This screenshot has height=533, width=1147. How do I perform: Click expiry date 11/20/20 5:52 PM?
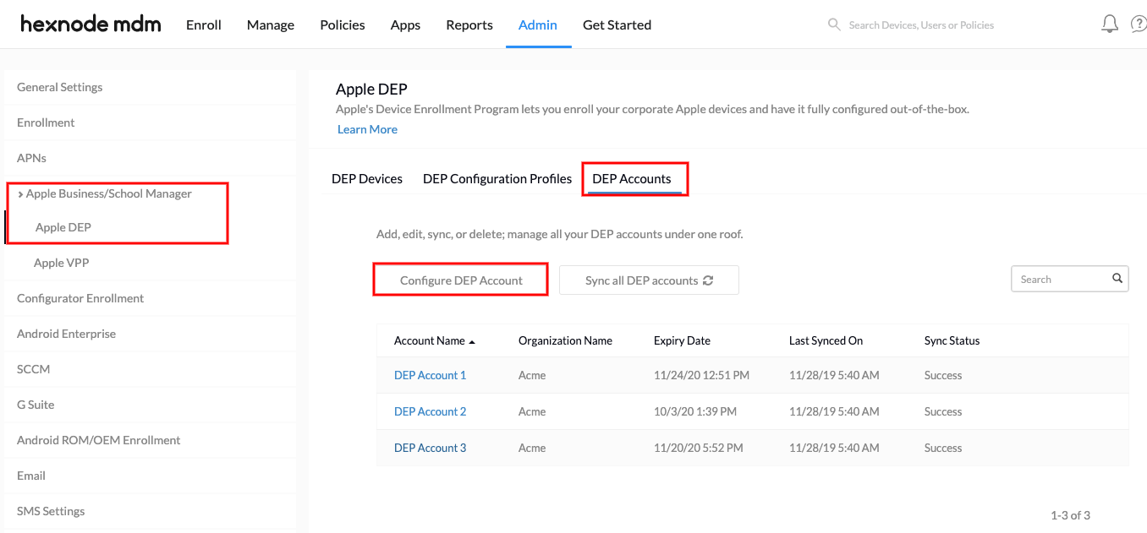(699, 448)
